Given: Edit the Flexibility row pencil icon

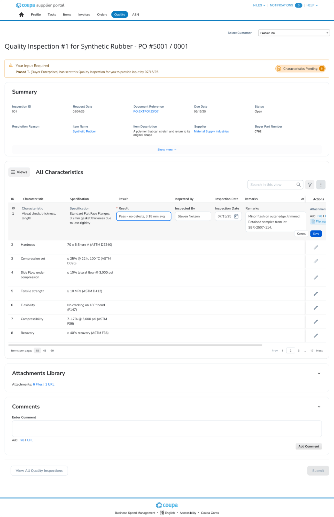Looking at the screenshot, I should (x=316, y=308).
